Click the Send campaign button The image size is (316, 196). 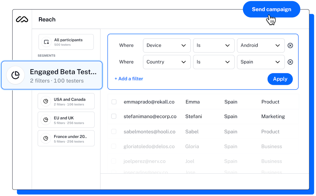pos(271,9)
